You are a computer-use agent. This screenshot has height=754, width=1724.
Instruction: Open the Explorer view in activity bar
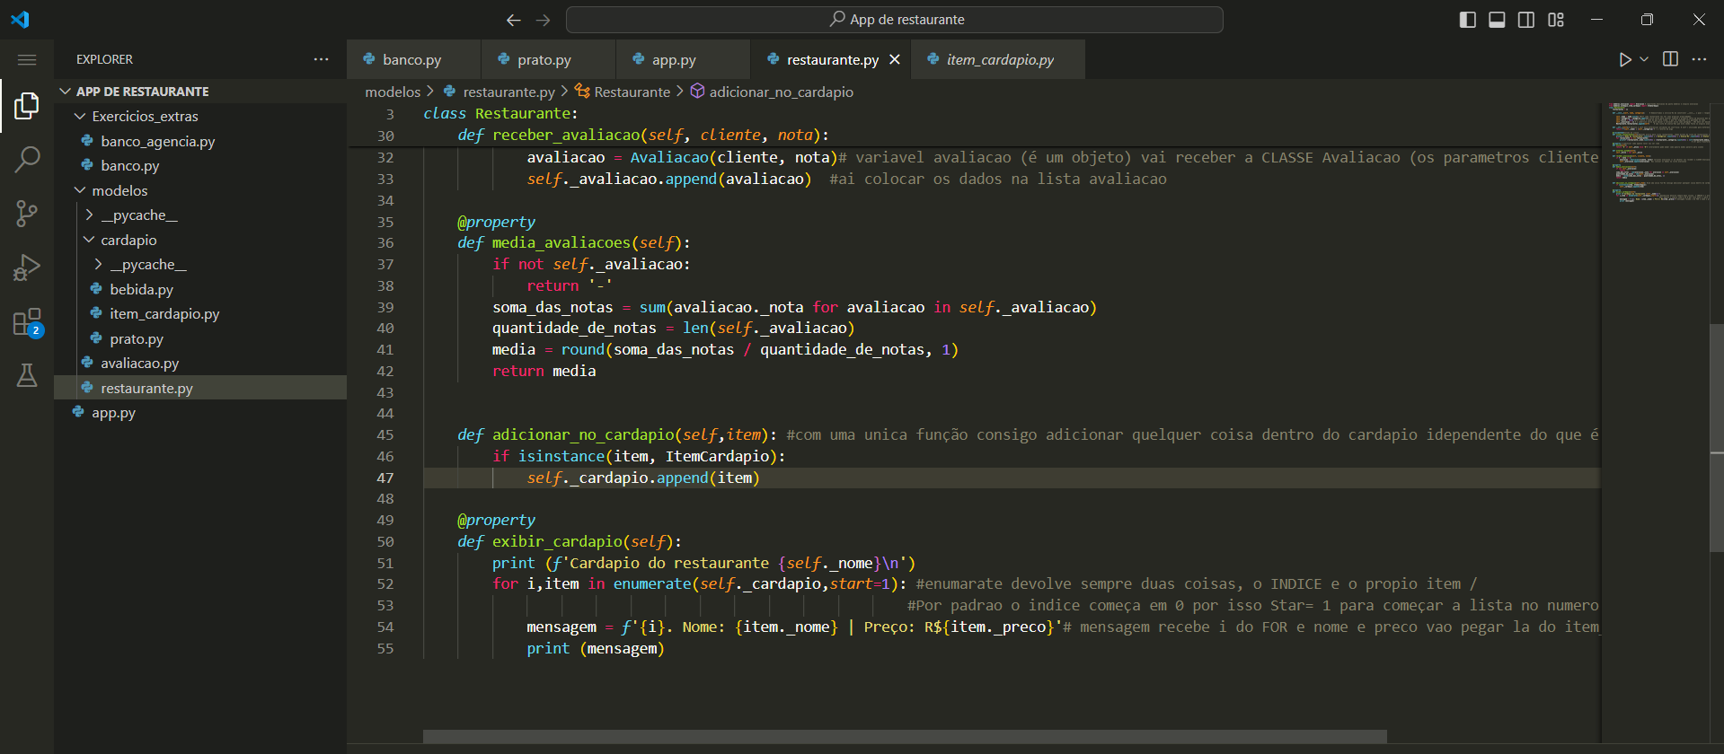pos(27,106)
